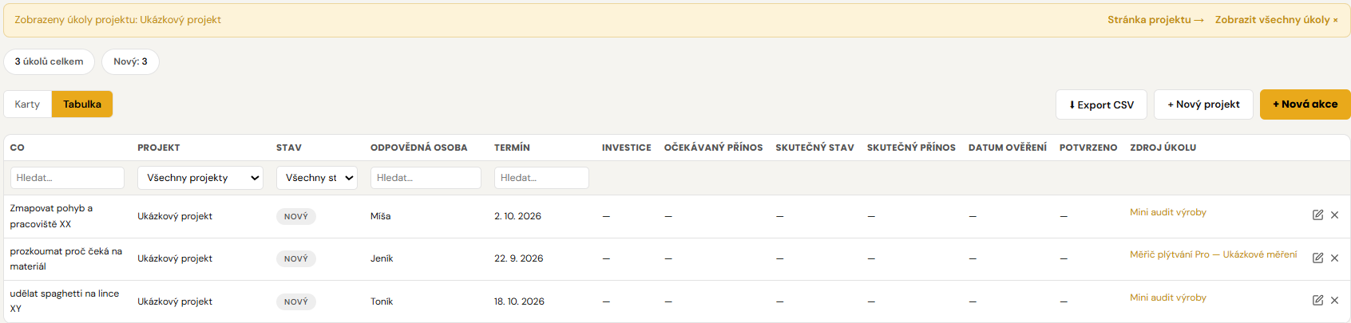Click banner text 'Zobrazeny úkoly projektu: Ukázkový projekt'

click(118, 20)
